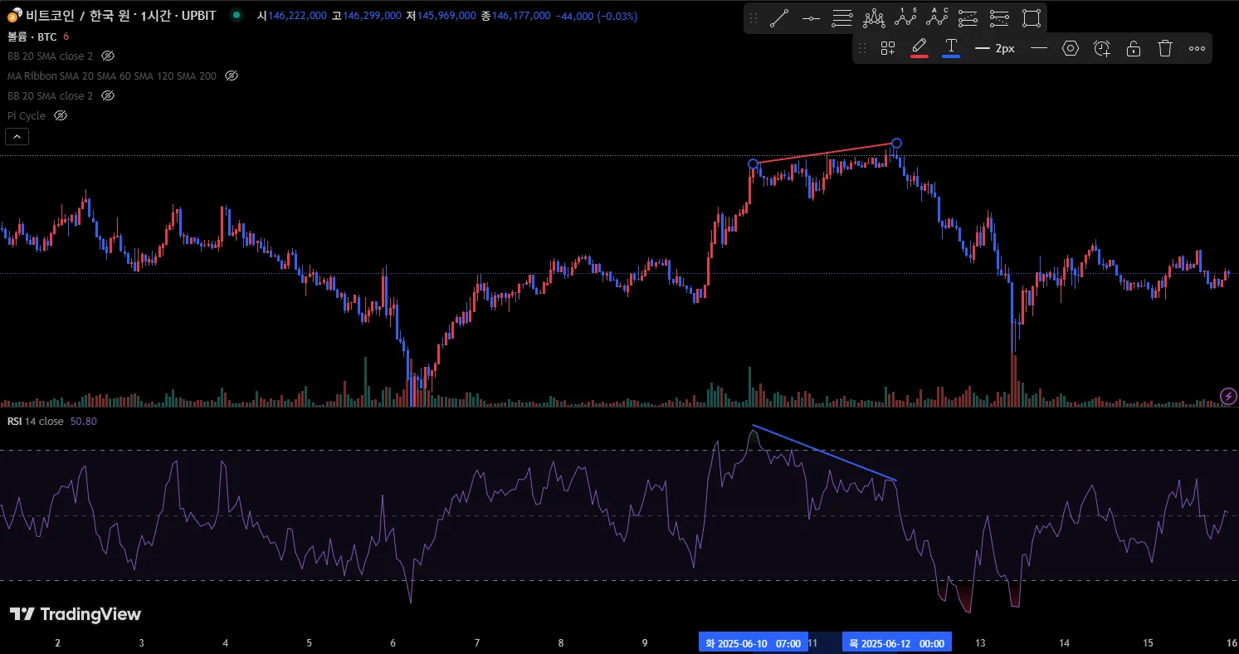Click the green market status dot
The height and width of the screenshot is (654, 1239).
click(237, 15)
